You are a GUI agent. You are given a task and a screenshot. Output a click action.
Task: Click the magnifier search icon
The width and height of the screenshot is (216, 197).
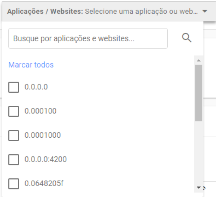coord(187,38)
